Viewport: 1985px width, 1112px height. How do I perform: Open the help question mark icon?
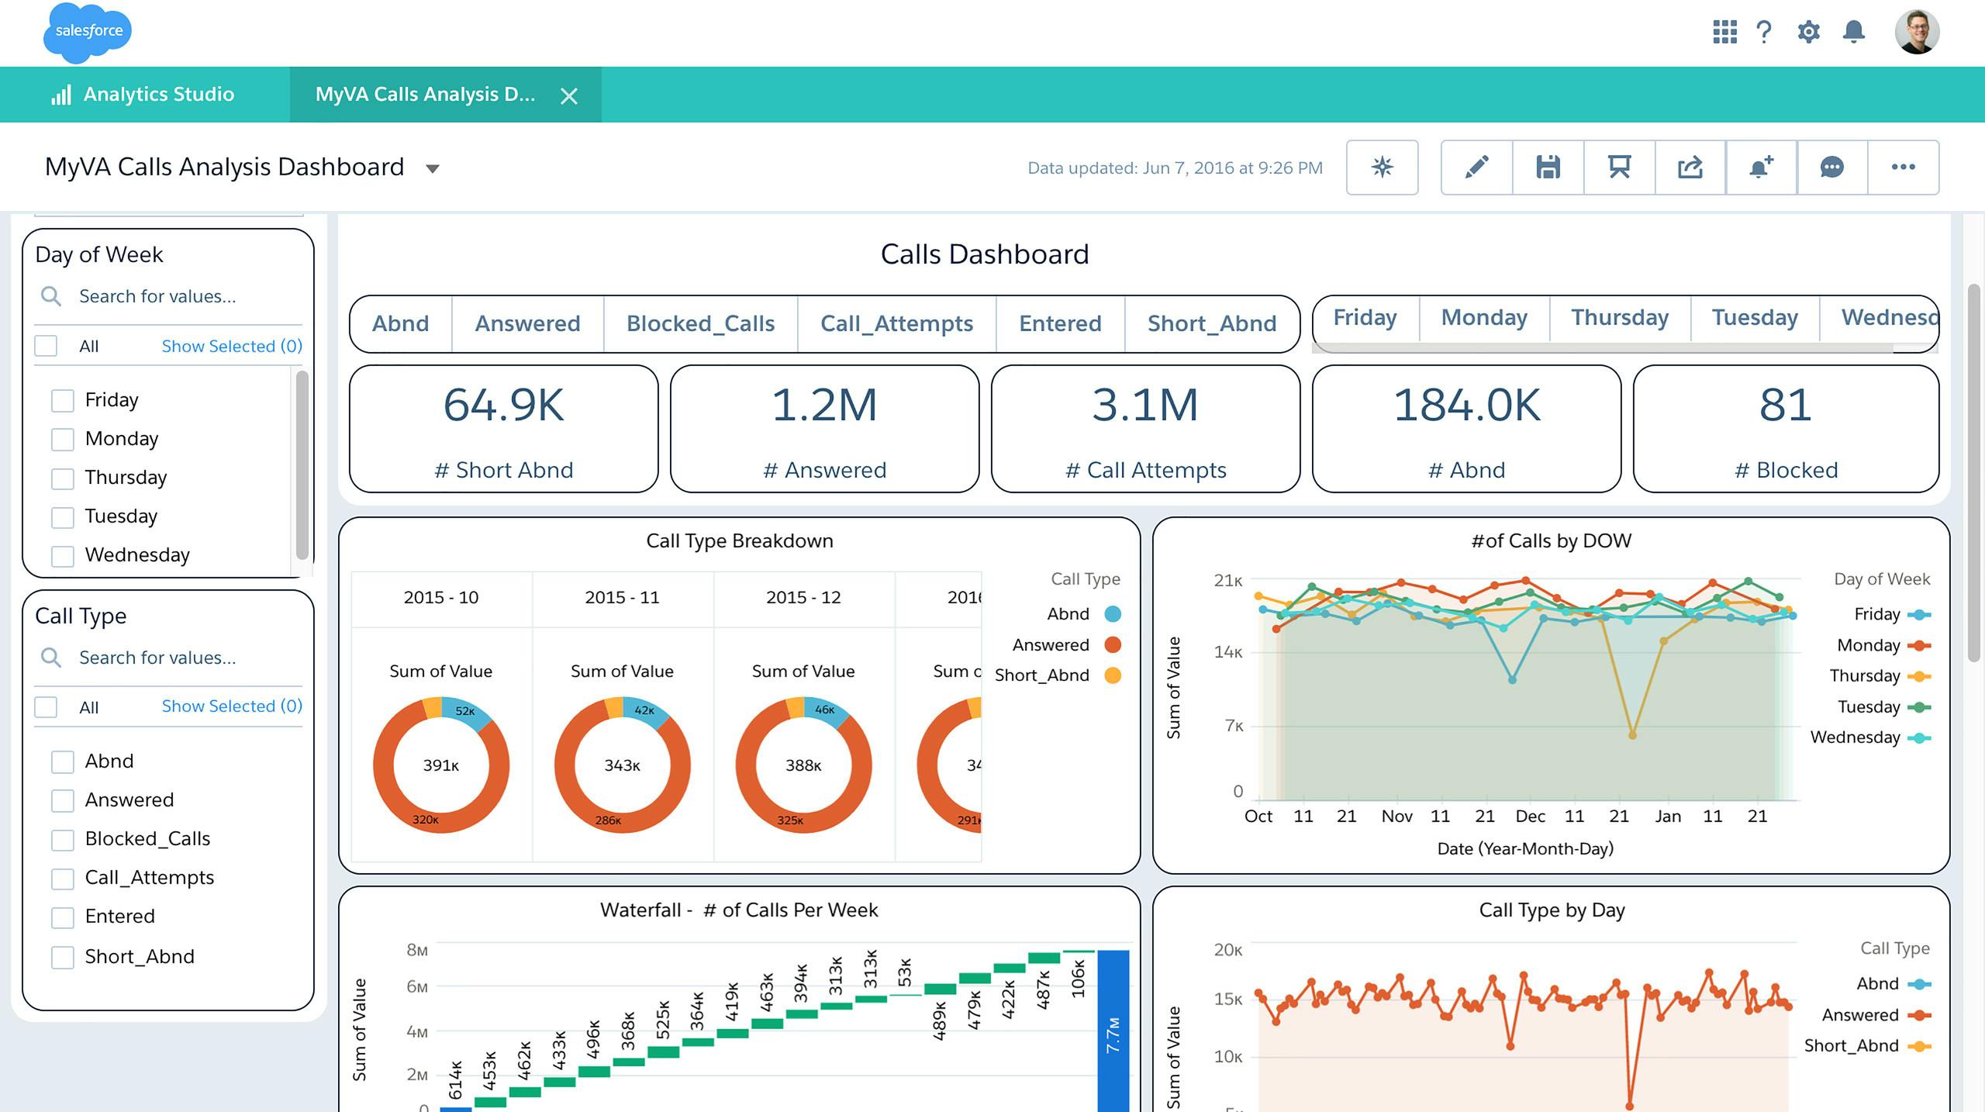(1764, 32)
